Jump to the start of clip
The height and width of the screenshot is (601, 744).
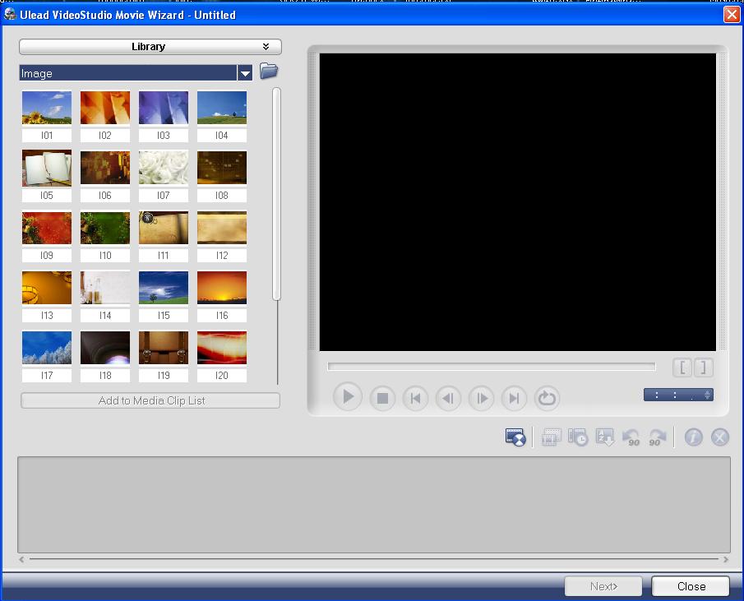415,399
